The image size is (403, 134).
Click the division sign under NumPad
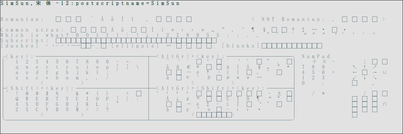(314, 62)
